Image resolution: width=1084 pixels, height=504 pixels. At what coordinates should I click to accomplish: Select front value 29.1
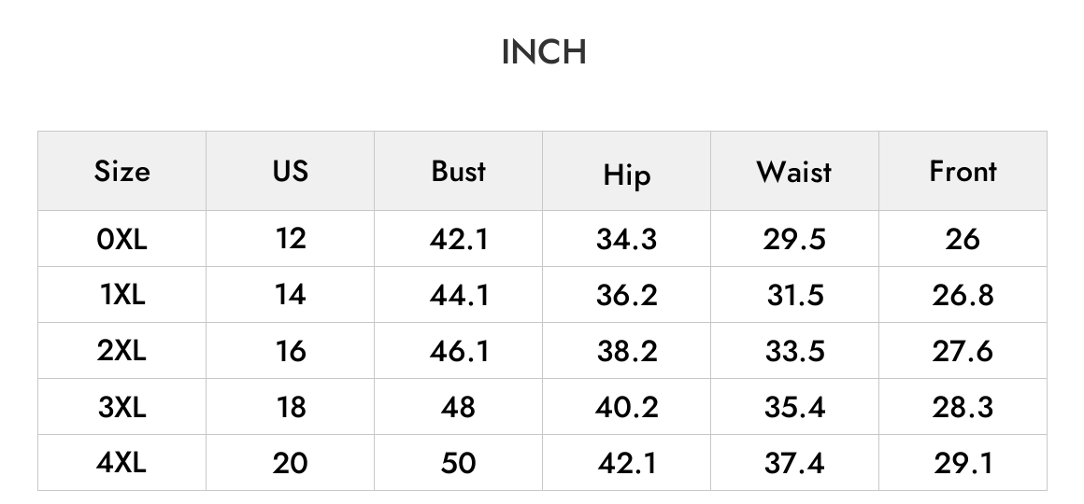coord(963,463)
